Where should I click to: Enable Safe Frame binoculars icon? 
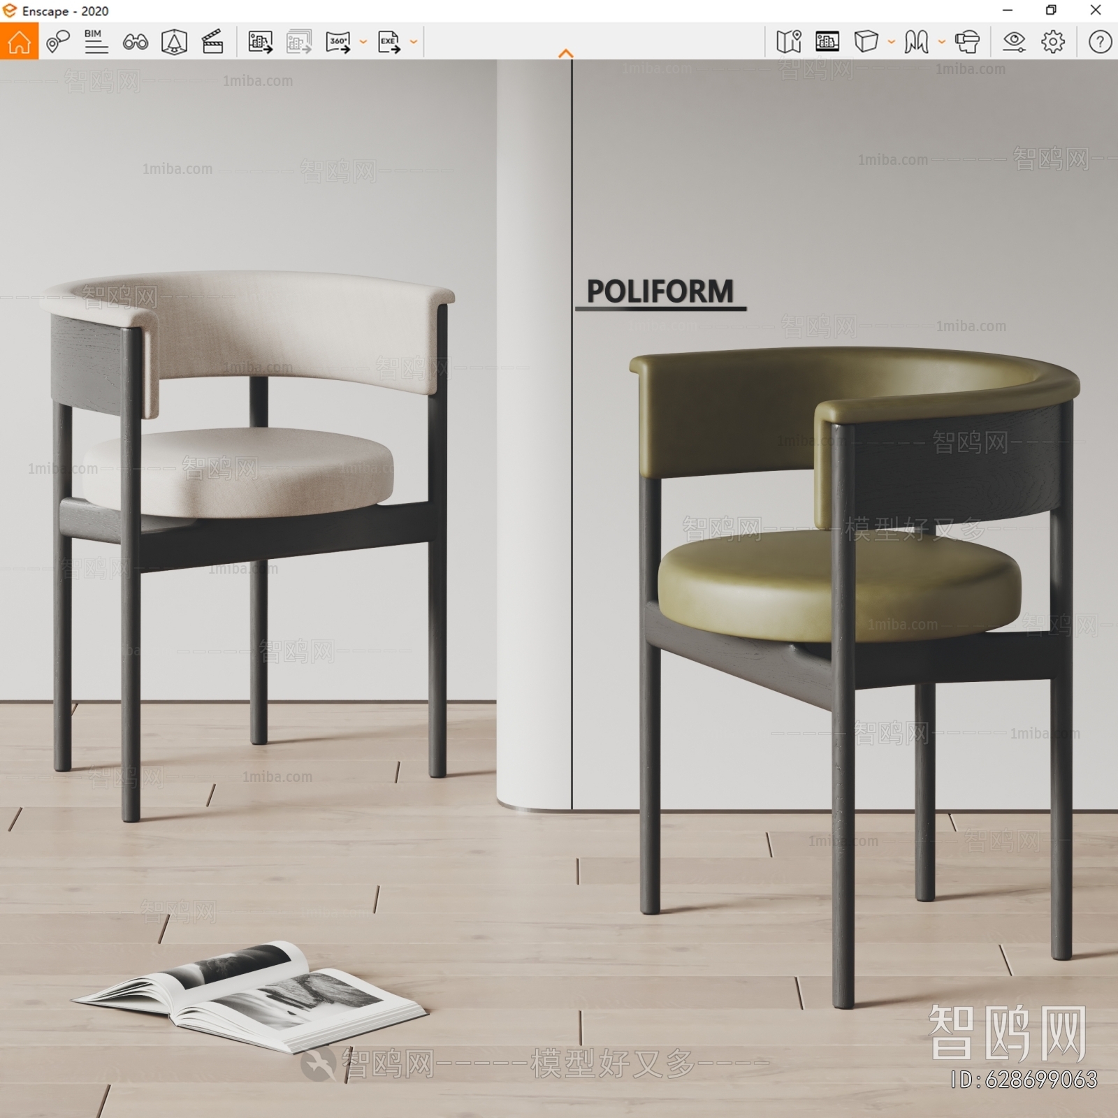click(135, 43)
